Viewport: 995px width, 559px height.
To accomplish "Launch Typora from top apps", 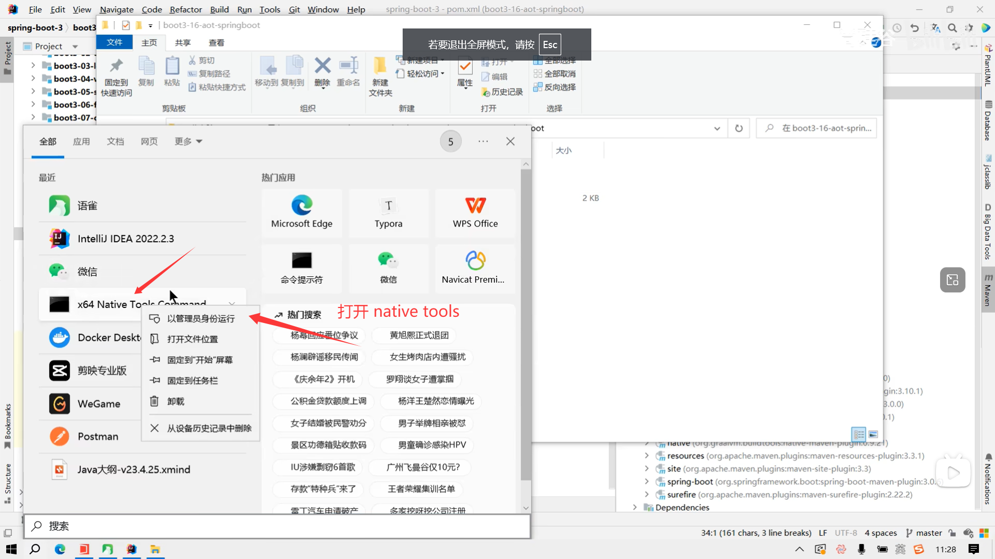I will (388, 212).
